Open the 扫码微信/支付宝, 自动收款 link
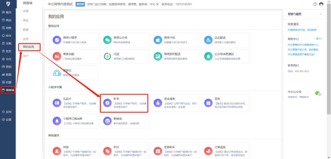 pos(302,30)
